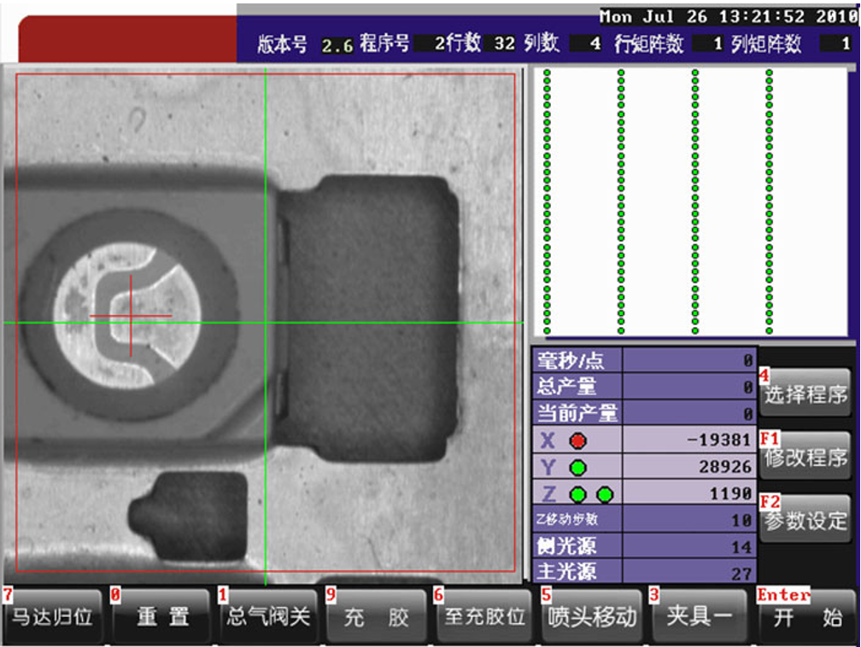The image size is (861, 647).
Task: Select the 夹具一 fixture one button
Action: click(699, 617)
